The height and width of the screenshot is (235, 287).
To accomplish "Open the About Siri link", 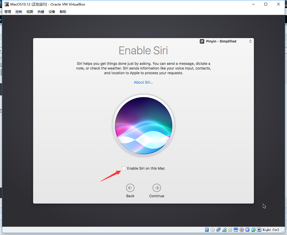I will pos(143,82).
